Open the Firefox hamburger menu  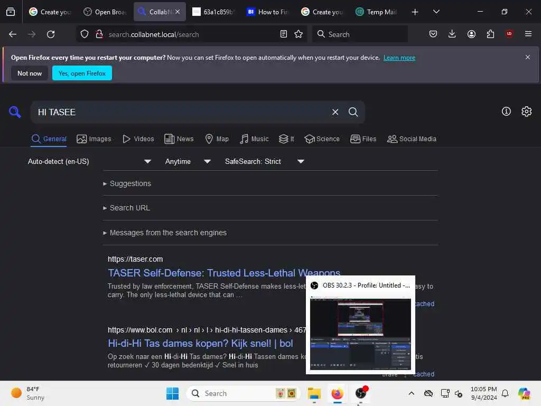(x=528, y=34)
